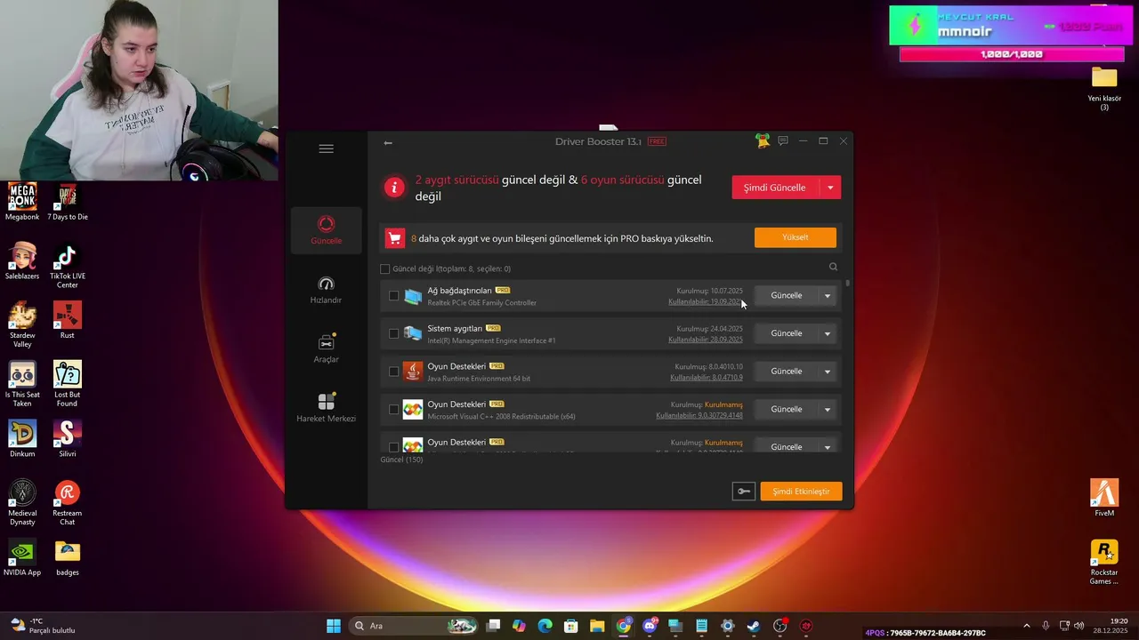
Task: Open FiveM desktop shortcut
Action: tap(1104, 498)
